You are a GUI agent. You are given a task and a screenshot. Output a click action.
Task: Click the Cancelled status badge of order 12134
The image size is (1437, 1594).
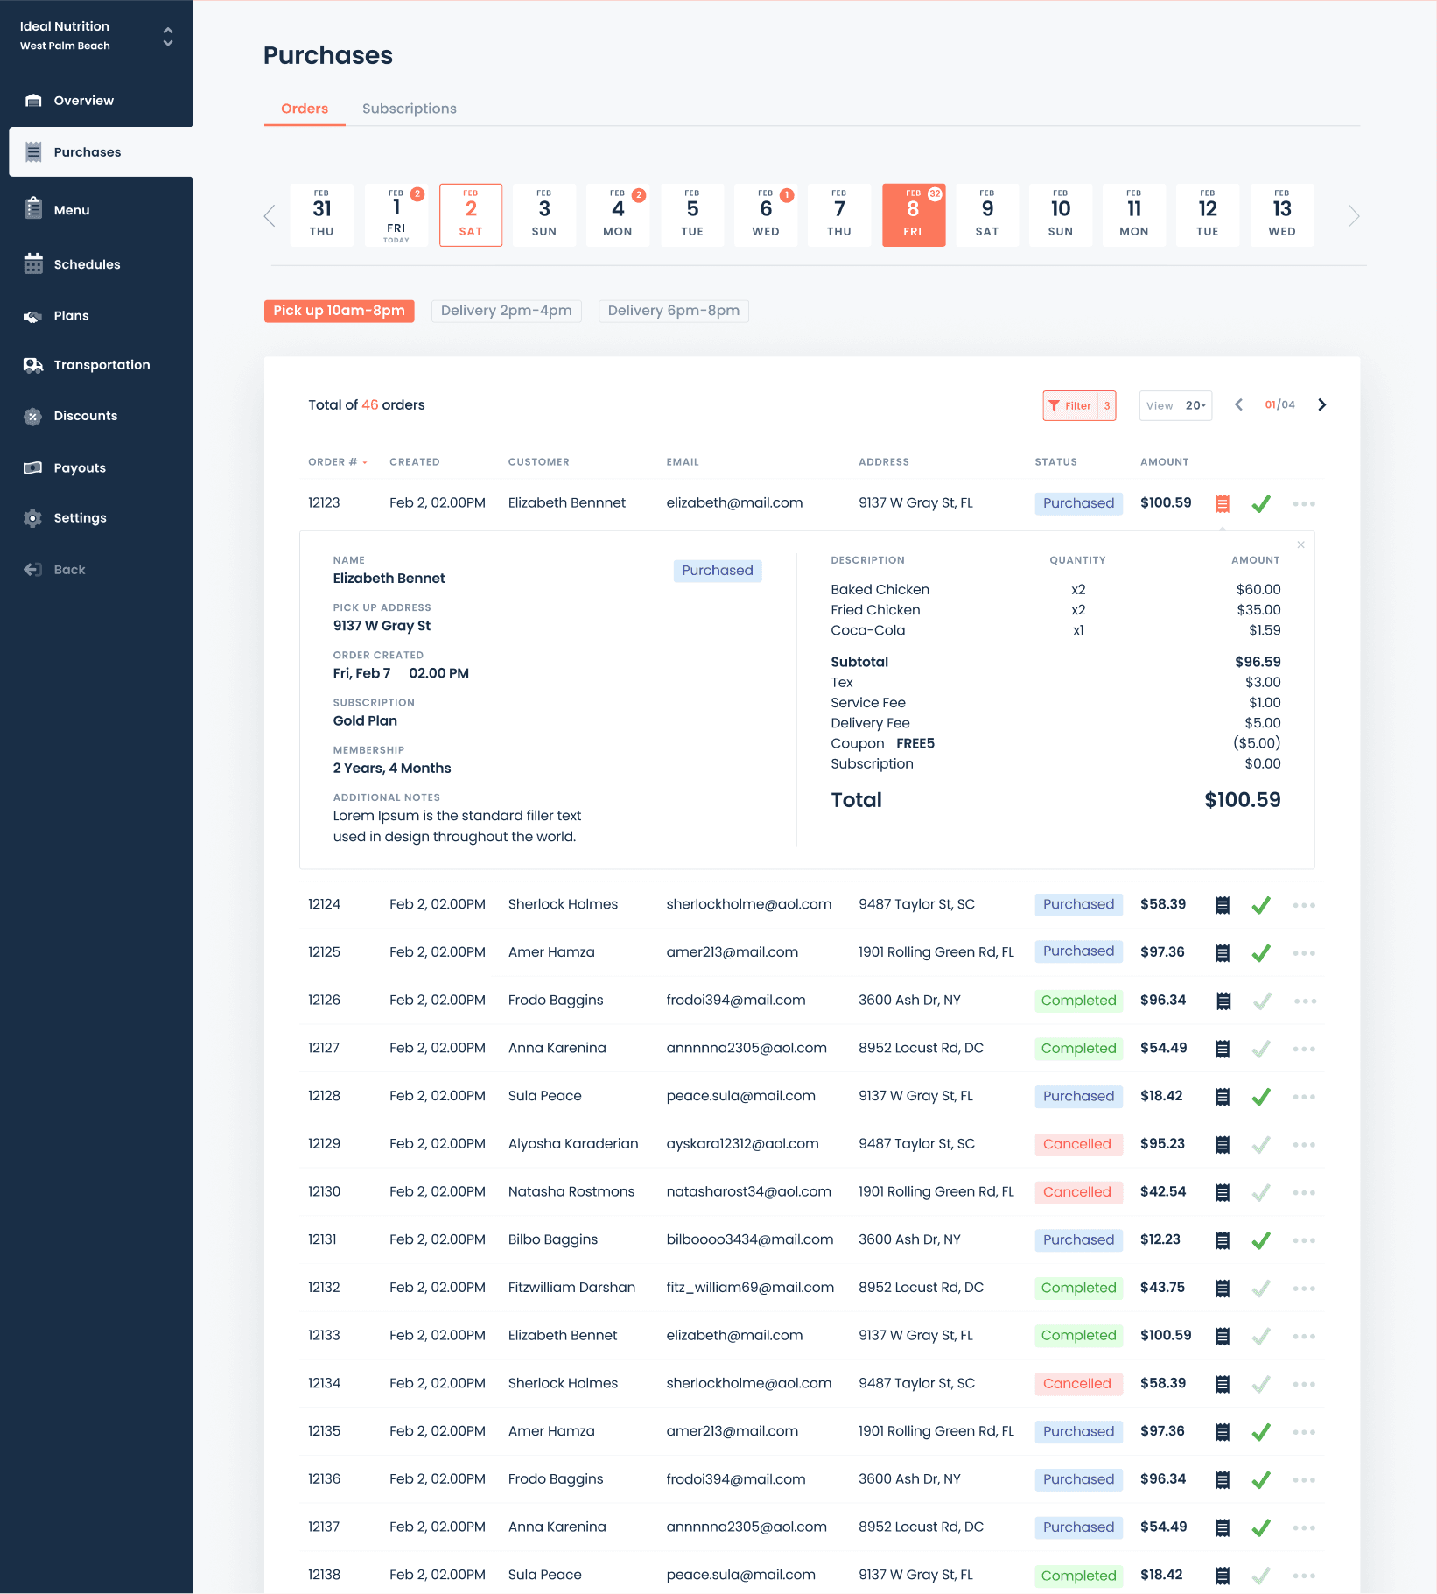pos(1077,1384)
